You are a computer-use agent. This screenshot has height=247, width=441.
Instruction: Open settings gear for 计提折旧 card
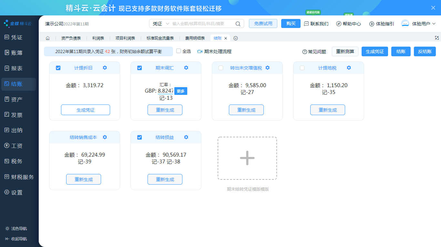105,68
